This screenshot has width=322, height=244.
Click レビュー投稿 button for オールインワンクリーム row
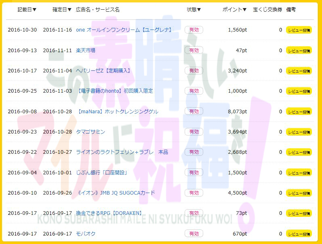point(299,30)
